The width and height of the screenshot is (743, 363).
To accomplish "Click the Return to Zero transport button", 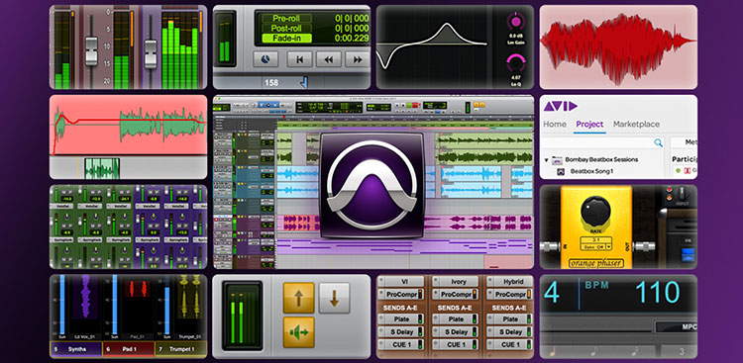I will pos(299,59).
